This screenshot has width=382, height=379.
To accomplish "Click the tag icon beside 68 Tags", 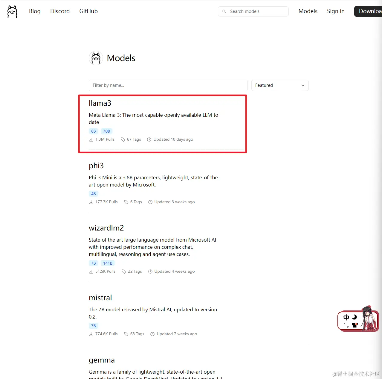I will [126, 334].
